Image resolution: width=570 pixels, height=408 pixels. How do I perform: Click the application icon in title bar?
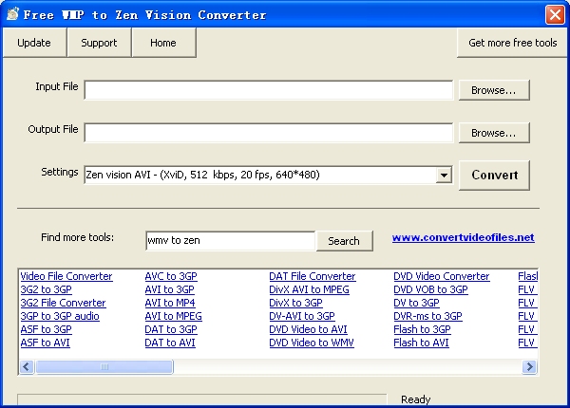click(x=12, y=14)
